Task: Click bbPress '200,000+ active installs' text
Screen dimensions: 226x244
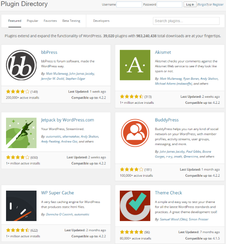Action: point(23,98)
